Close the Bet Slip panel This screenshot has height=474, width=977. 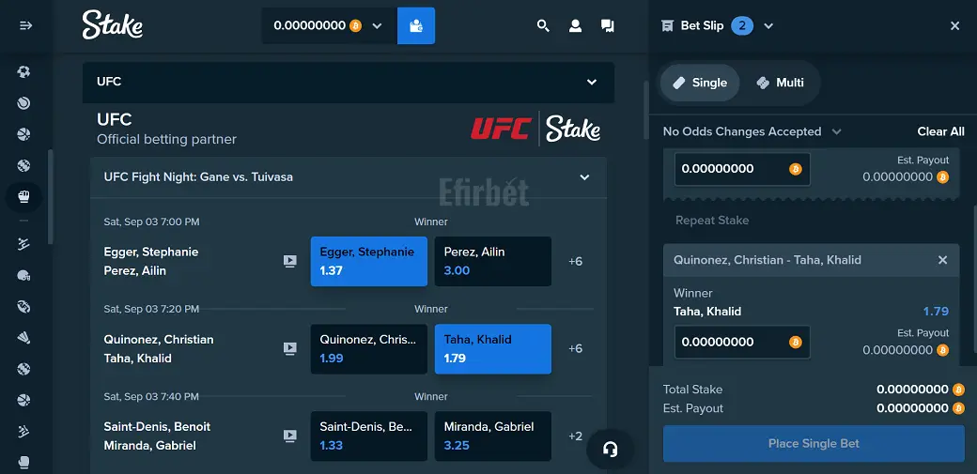click(x=954, y=25)
